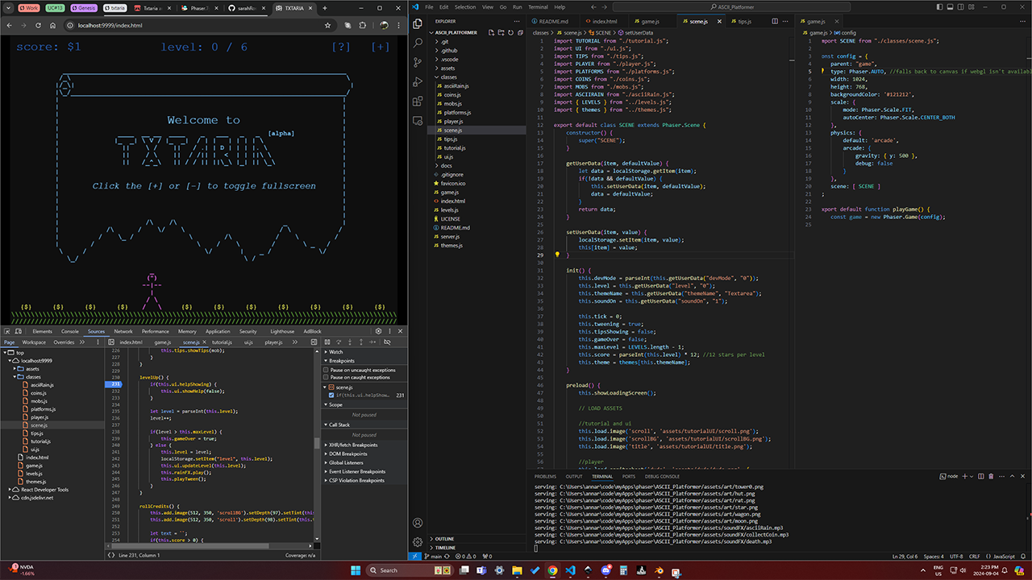The height and width of the screenshot is (580, 1032).
Task: Refresh the Explorer file tree
Action: click(511, 33)
